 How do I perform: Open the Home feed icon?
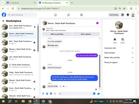pyautogui.click(x=55, y=15)
